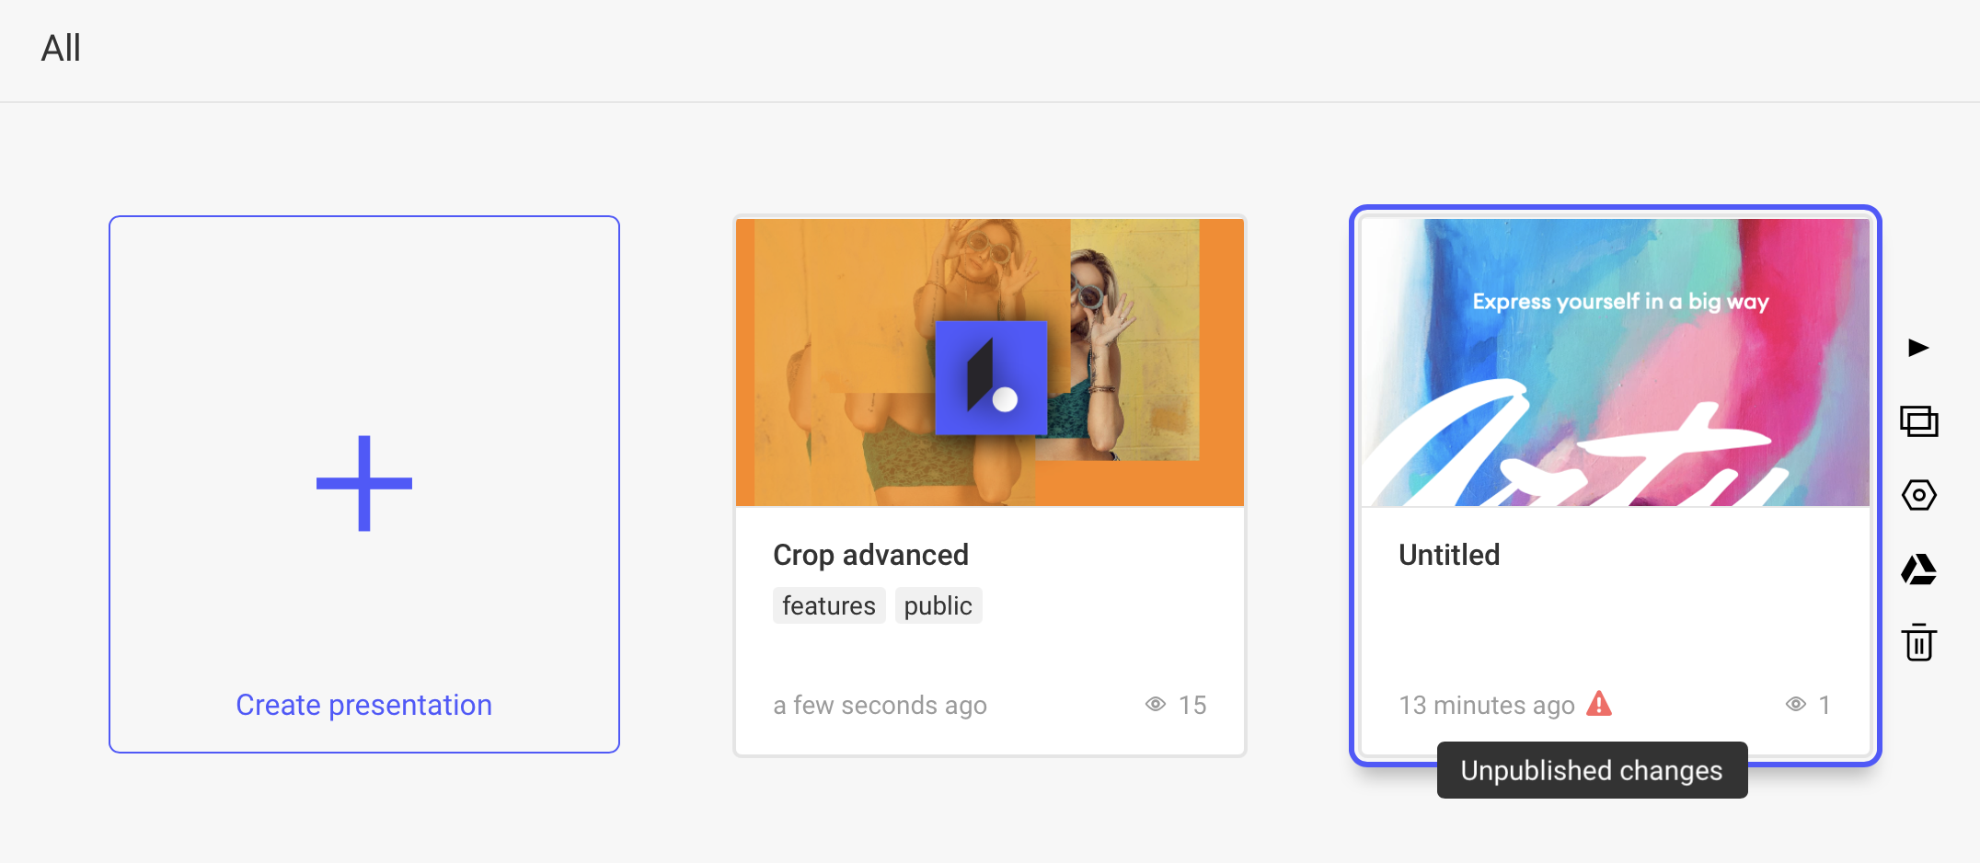Click the Create presentation link

click(364, 705)
